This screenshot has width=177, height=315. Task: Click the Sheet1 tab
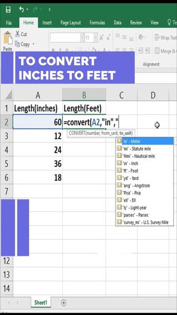[41, 303]
